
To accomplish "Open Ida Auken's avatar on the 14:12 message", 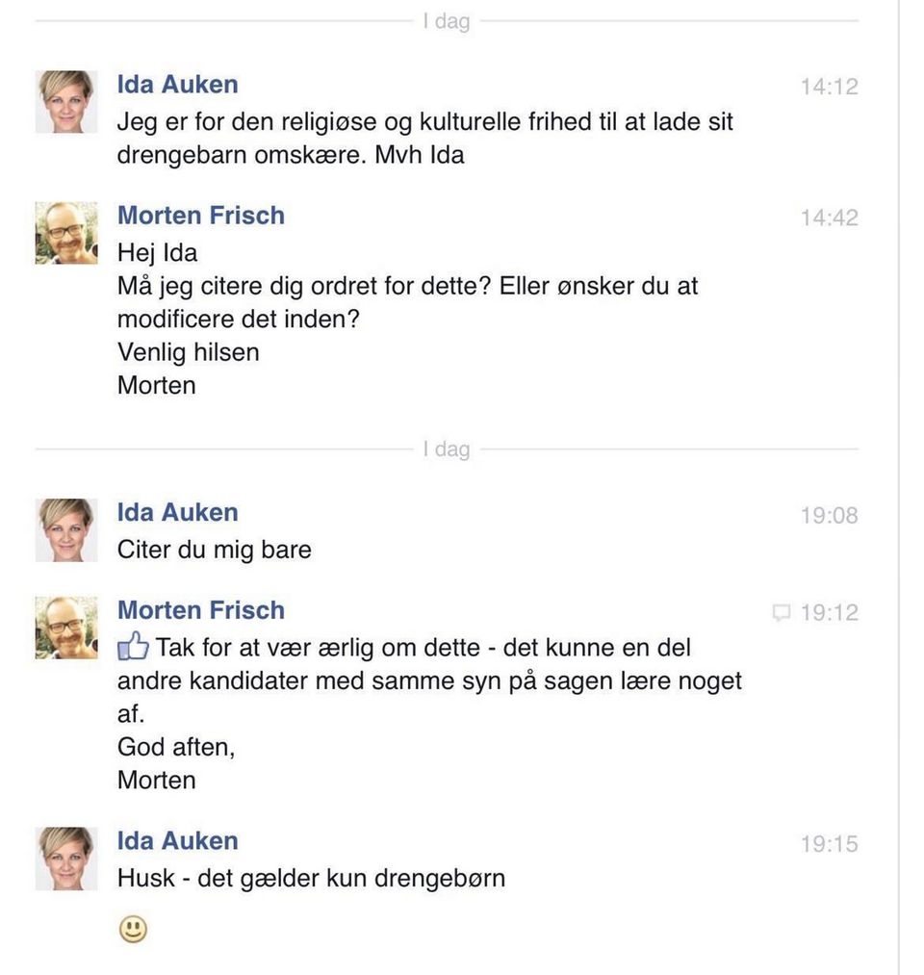I will (66, 101).
